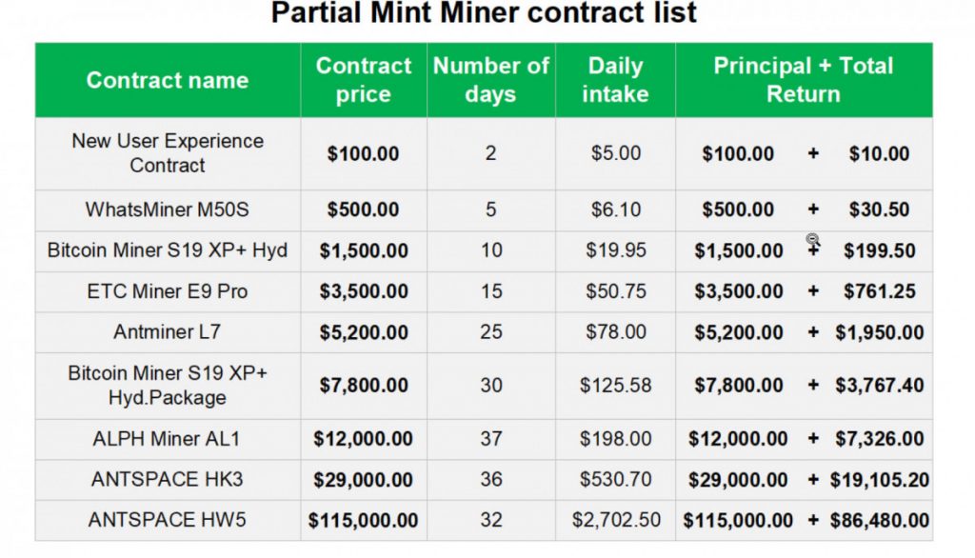The height and width of the screenshot is (558, 975).
Task: Click the $115,000.00 contract price cell
Action: click(364, 520)
